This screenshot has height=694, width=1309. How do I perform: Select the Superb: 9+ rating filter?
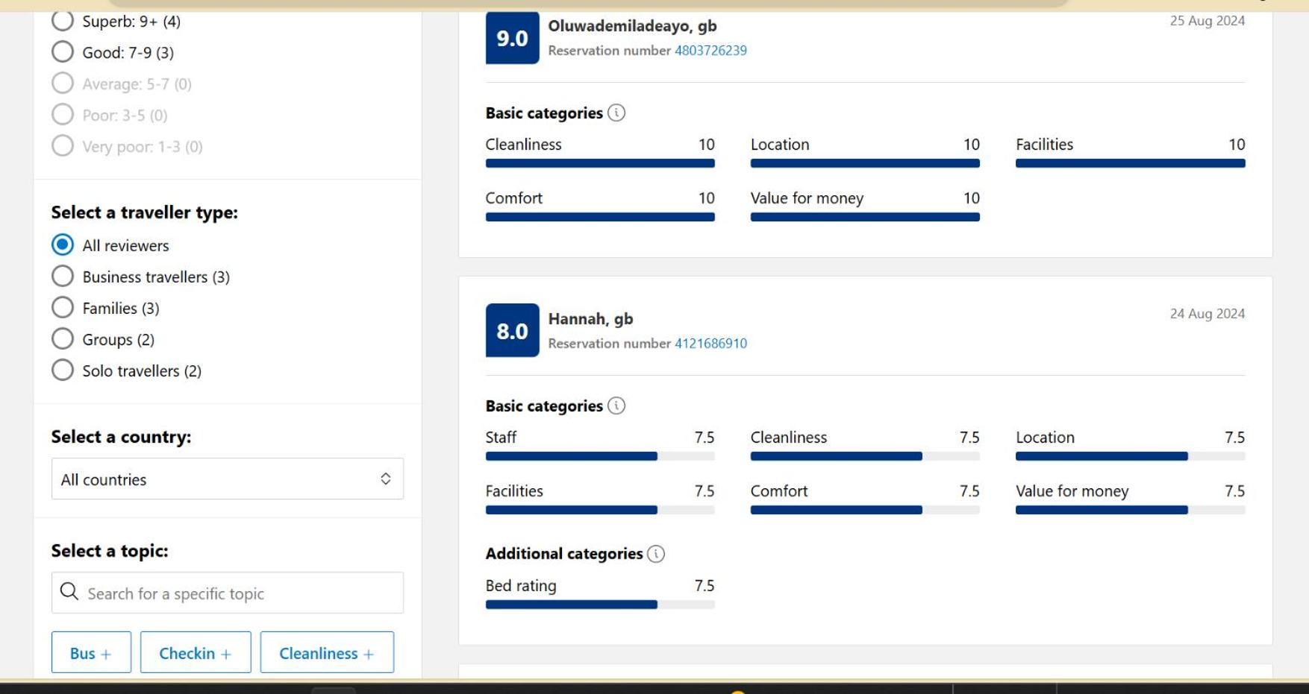pos(63,20)
